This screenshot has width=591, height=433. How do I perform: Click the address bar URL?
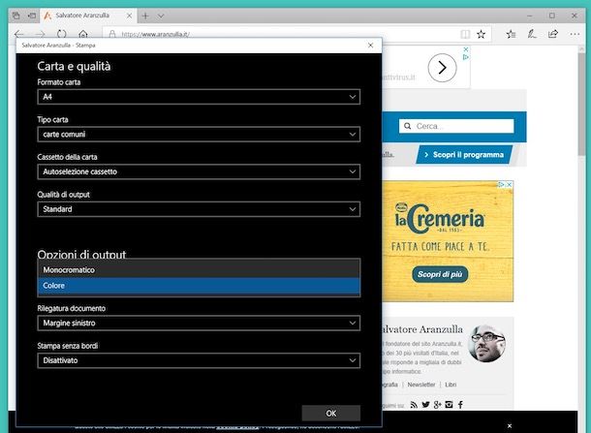click(155, 34)
